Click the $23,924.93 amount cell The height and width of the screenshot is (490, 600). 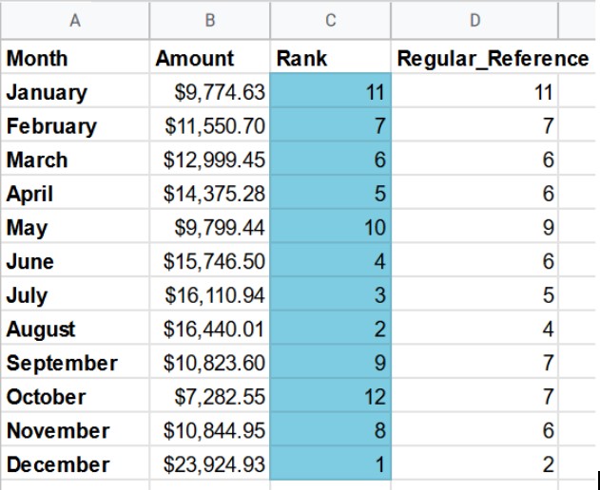click(209, 465)
